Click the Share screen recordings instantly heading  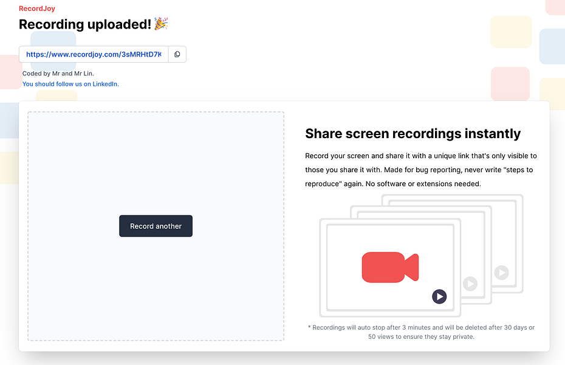pyautogui.click(x=413, y=133)
